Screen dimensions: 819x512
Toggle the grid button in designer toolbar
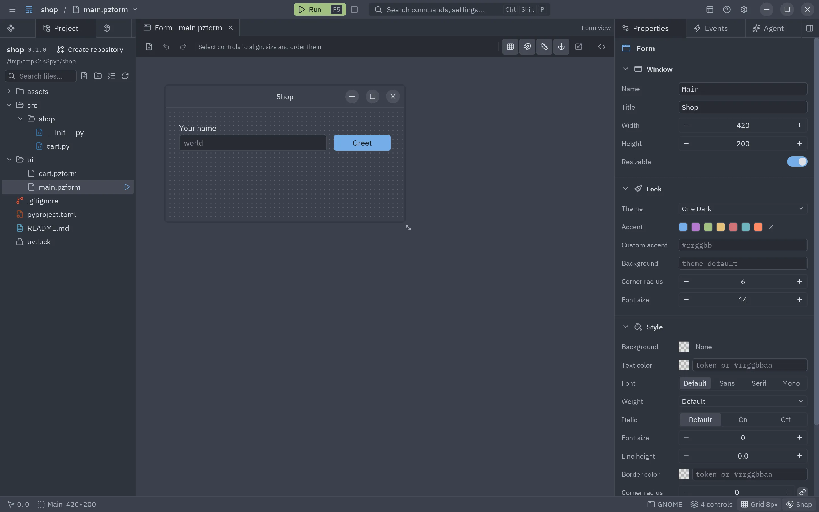click(510, 47)
